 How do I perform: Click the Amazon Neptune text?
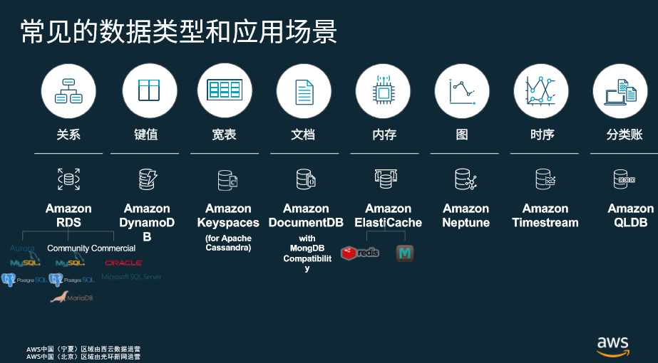click(x=466, y=216)
